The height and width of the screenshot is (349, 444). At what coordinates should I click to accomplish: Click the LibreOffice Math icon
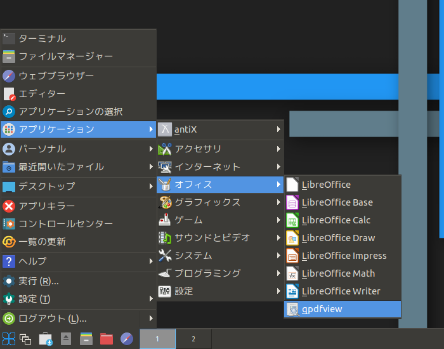(292, 273)
